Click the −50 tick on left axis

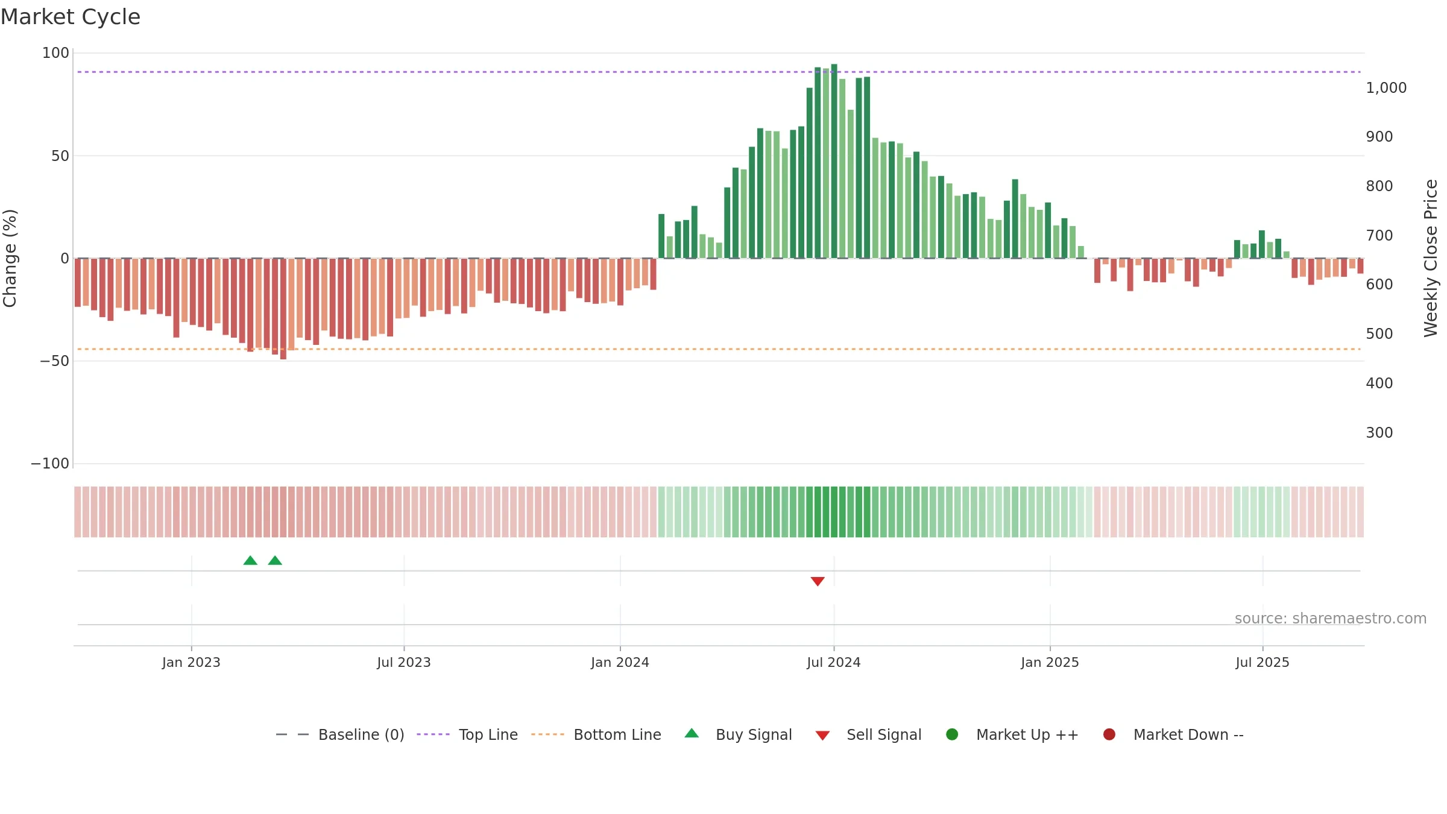click(55, 361)
